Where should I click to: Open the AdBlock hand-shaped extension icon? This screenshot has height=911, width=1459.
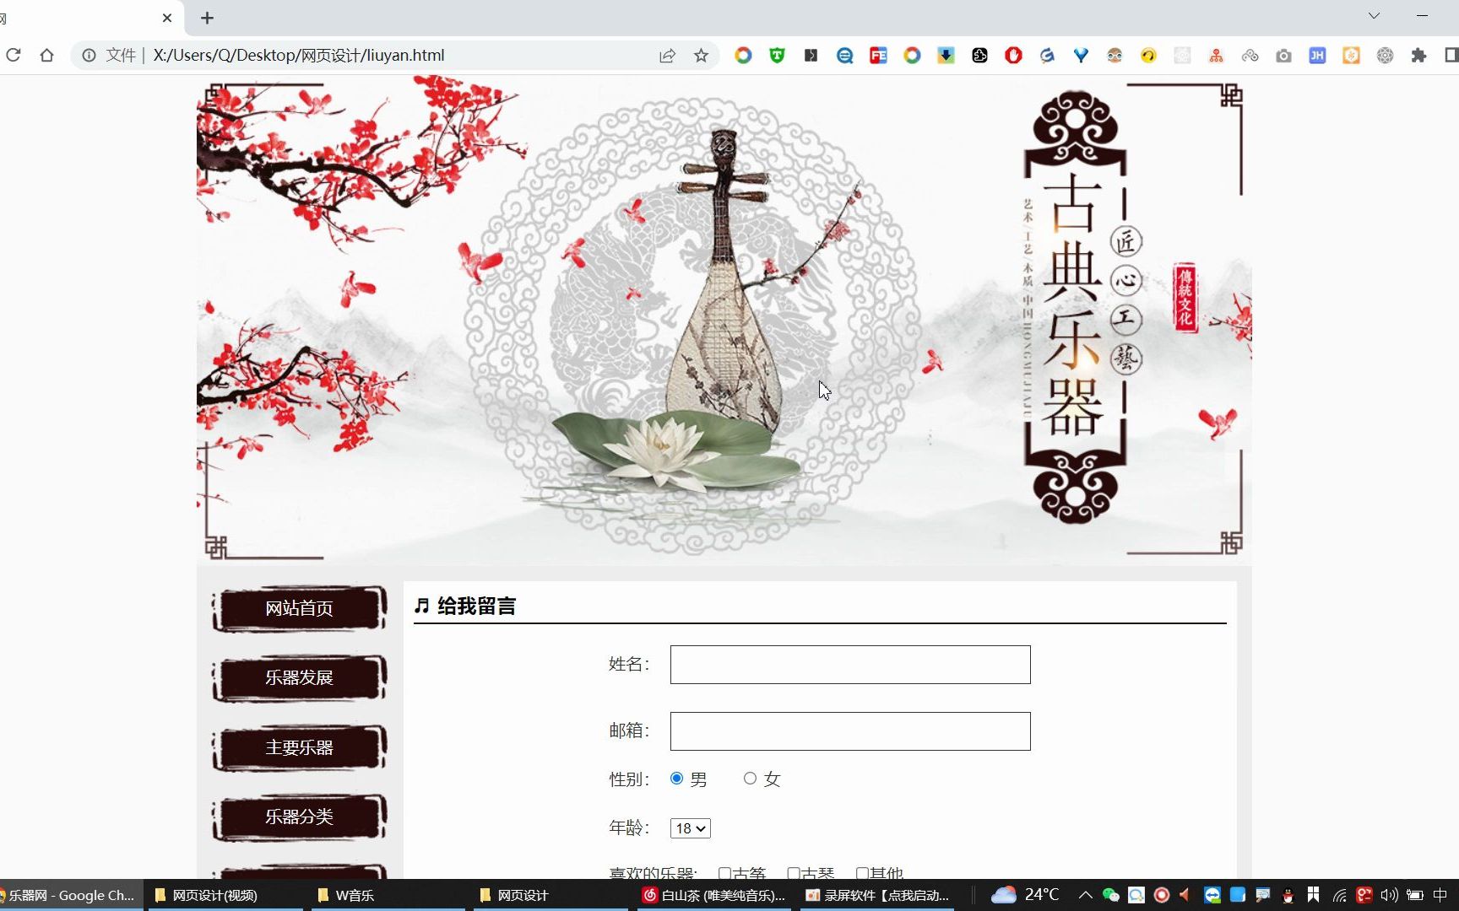(1012, 55)
